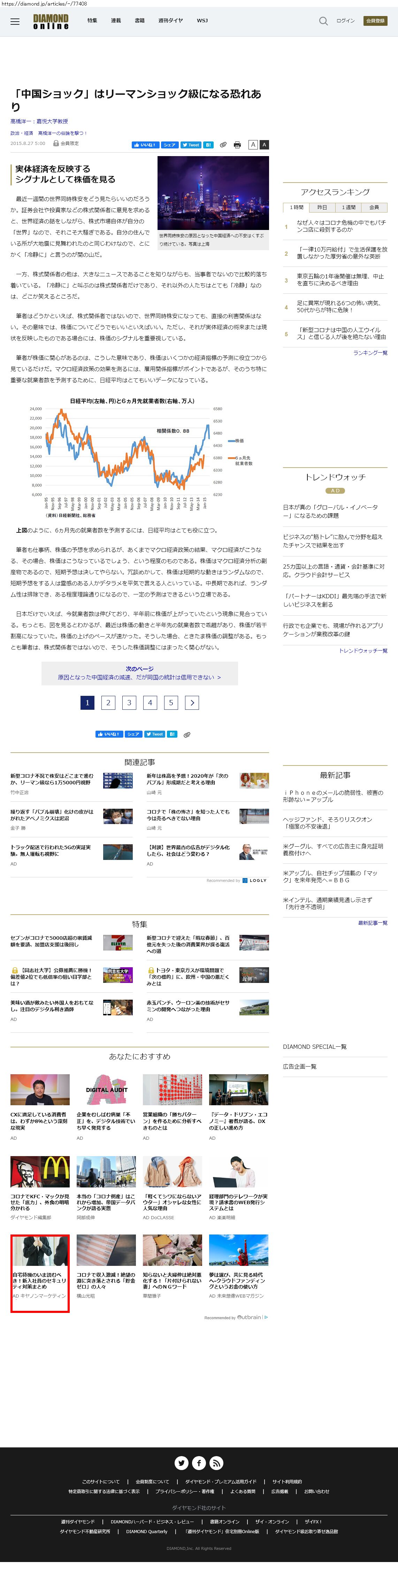Click the いいね button below the pagination
The image size is (398, 1569).
pos(109,734)
